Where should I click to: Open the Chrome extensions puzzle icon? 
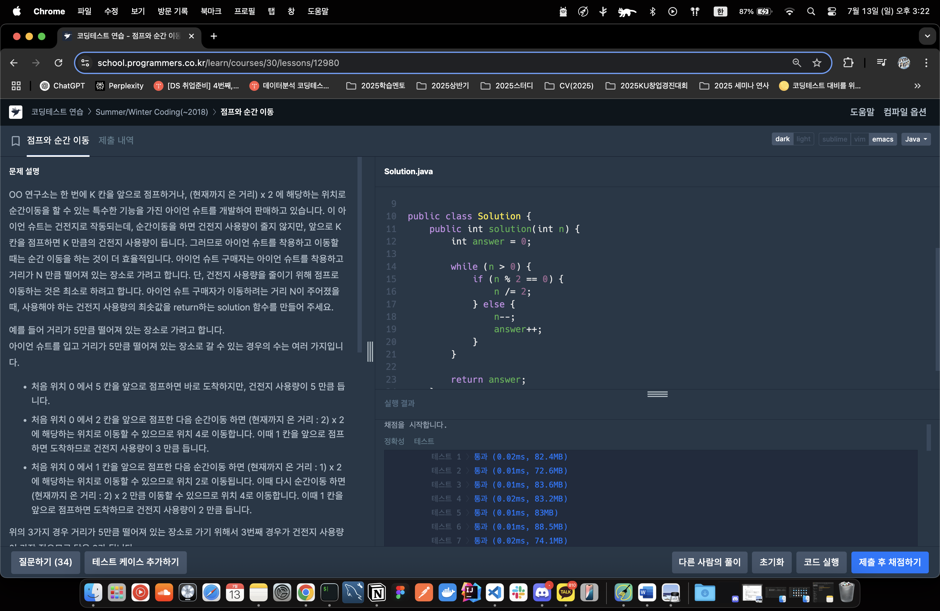point(848,63)
